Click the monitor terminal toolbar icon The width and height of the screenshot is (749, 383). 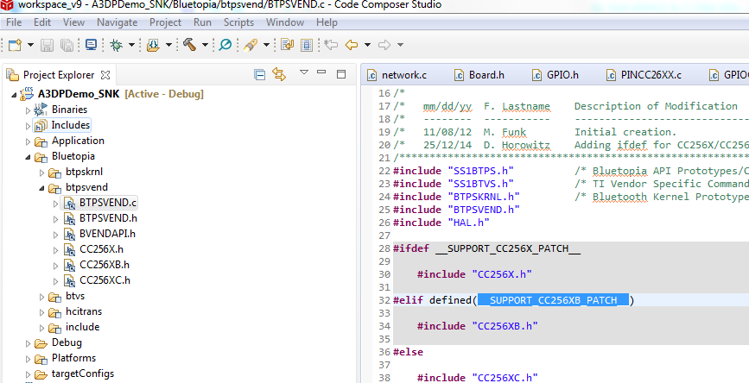(x=91, y=45)
